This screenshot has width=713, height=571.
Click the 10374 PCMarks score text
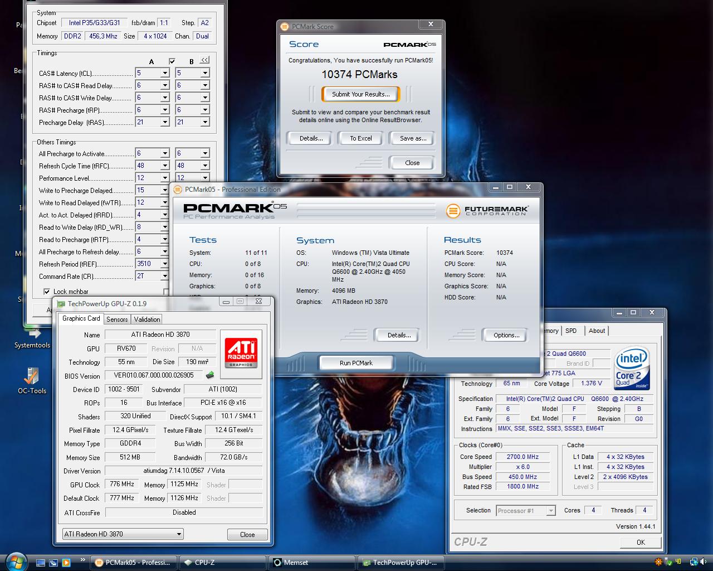pyautogui.click(x=359, y=74)
